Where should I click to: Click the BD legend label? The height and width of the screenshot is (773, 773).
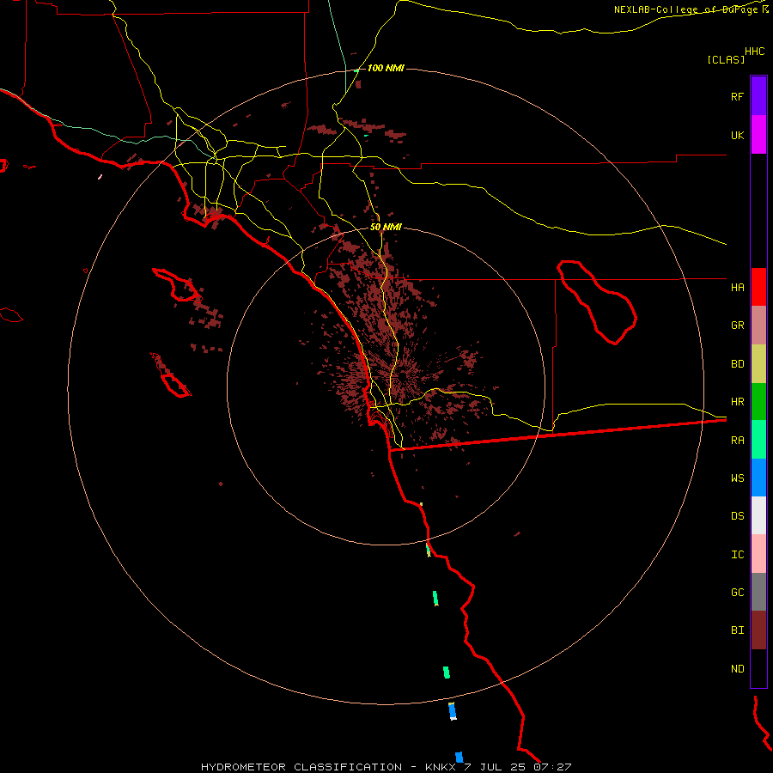click(x=737, y=364)
